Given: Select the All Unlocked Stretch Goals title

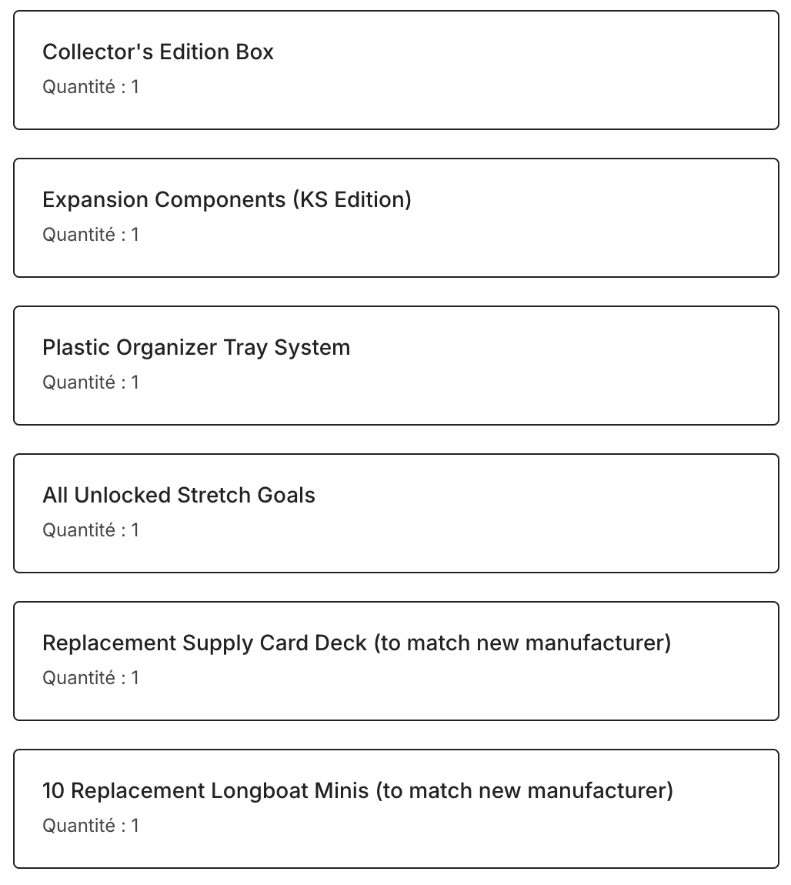Looking at the screenshot, I should point(179,495).
